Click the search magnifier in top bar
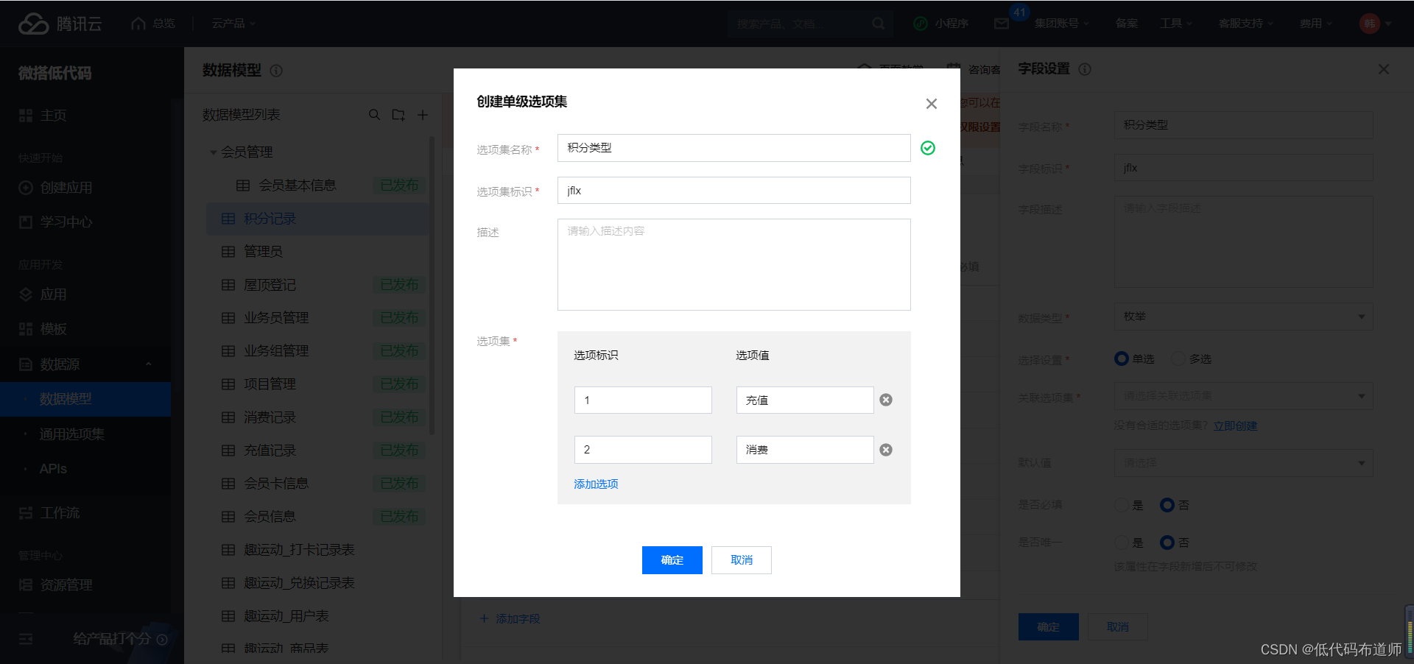1414x664 pixels. pos(878,24)
